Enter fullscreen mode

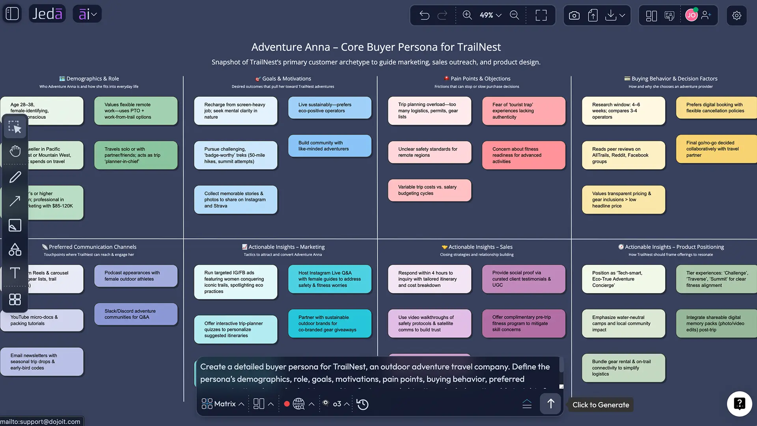(x=541, y=15)
